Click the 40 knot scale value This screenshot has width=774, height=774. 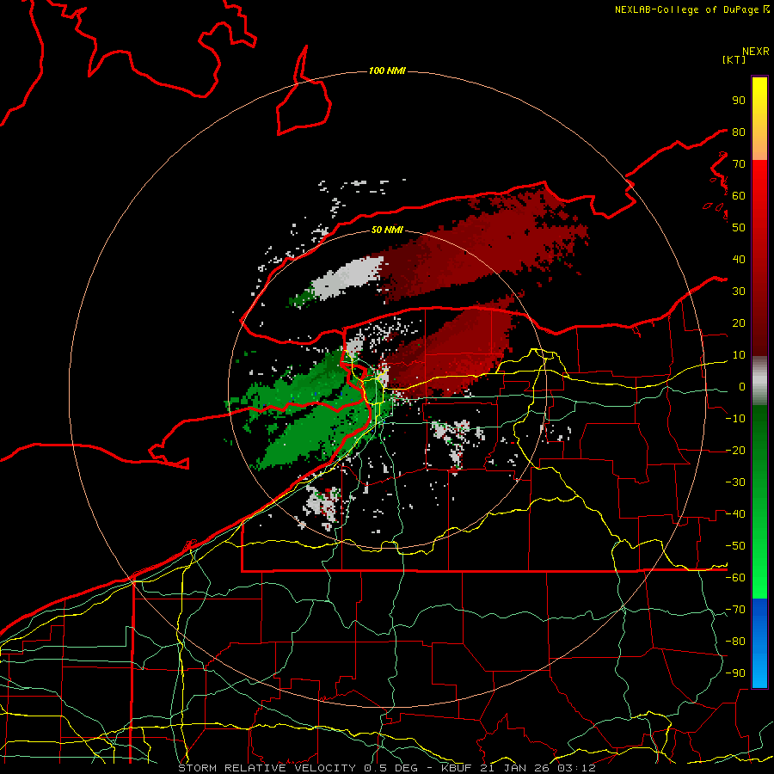point(739,259)
